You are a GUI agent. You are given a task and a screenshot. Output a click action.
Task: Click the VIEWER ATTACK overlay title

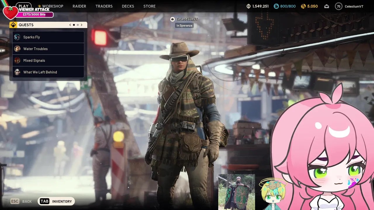34,9
